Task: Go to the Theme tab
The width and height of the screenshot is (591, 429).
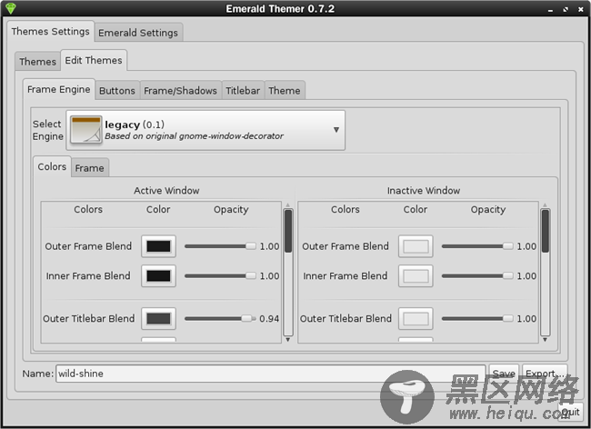Action: 285,91
